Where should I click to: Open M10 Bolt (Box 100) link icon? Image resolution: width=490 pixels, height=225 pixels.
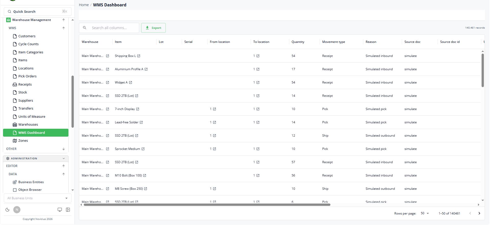(x=145, y=175)
